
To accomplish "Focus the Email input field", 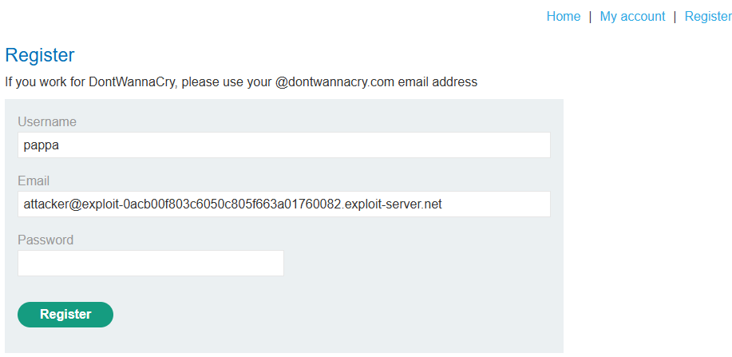I will (284, 204).
